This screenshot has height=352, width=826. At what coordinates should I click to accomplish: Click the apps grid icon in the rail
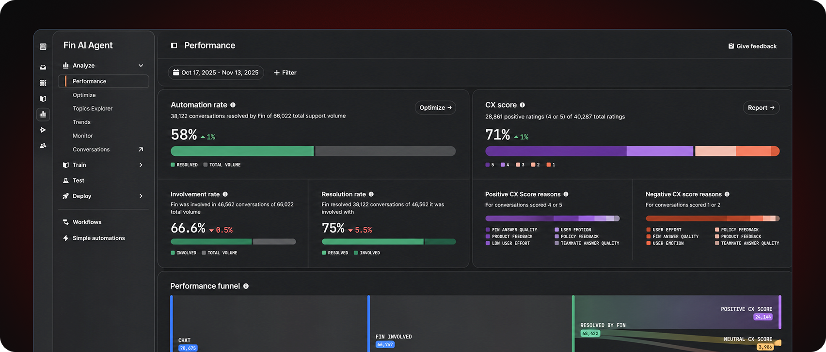point(43,83)
